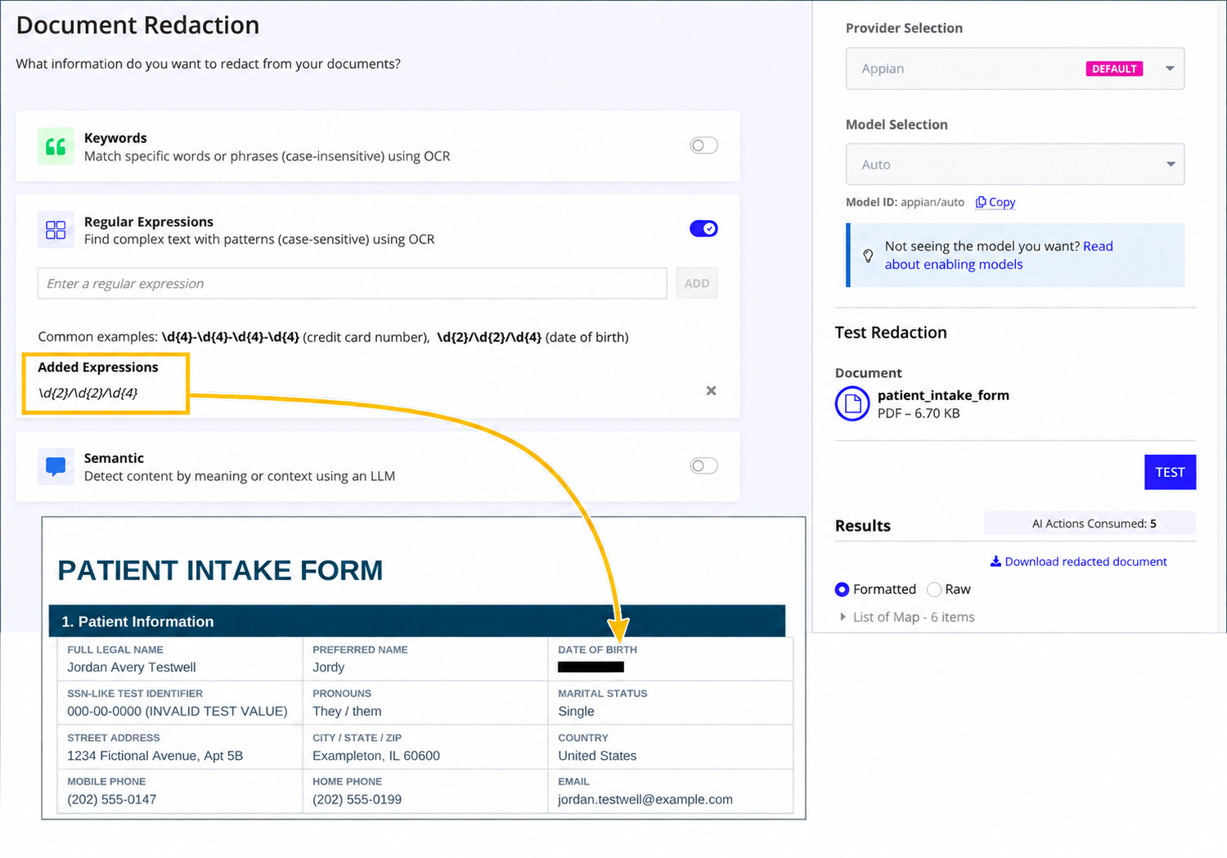
Task: Disable the Regular Expressions toggle
Action: pyautogui.click(x=703, y=228)
